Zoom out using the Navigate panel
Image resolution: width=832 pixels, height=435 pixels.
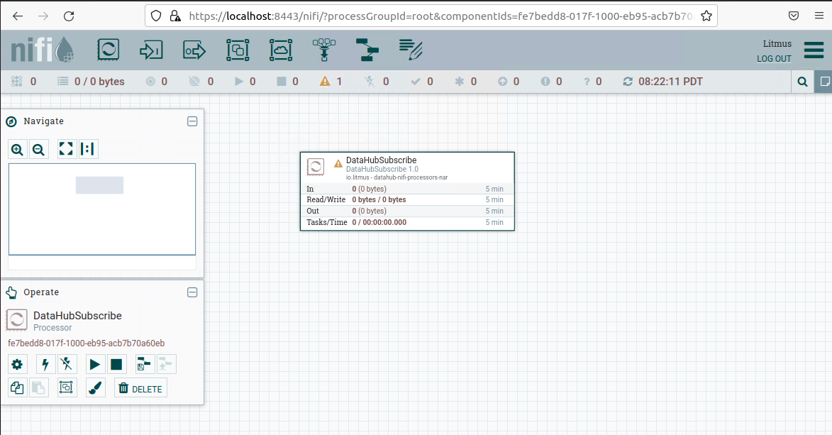[39, 149]
